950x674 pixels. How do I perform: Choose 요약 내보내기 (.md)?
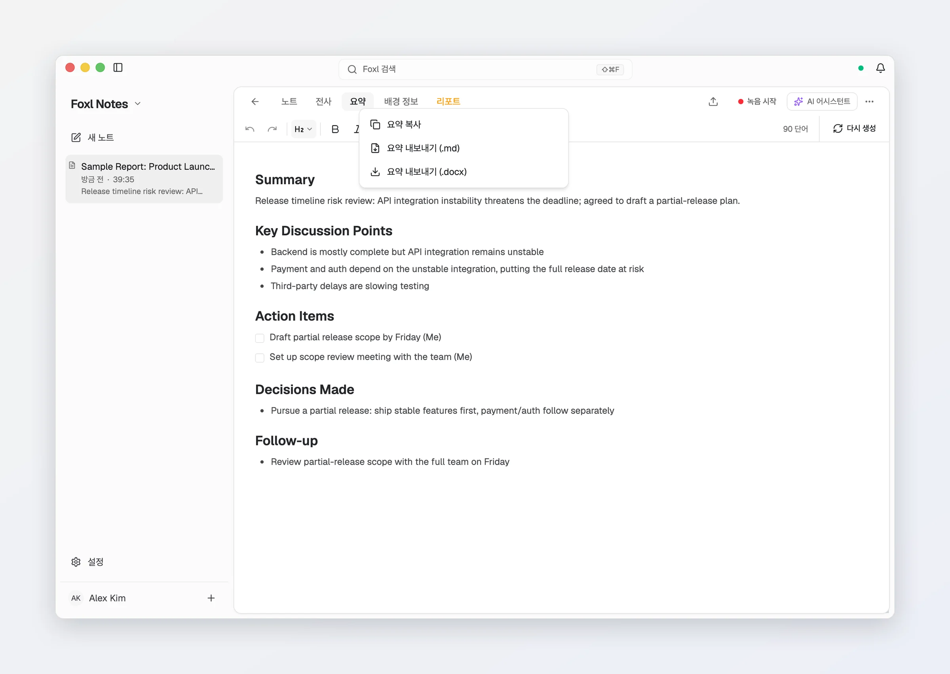pos(464,148)
